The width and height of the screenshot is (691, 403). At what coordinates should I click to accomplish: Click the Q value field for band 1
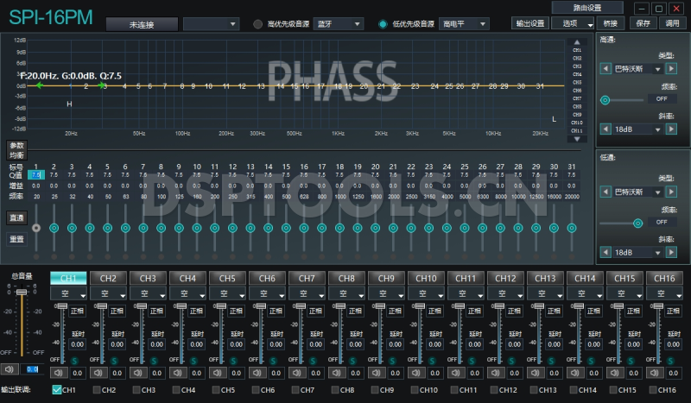coord(36,175)
